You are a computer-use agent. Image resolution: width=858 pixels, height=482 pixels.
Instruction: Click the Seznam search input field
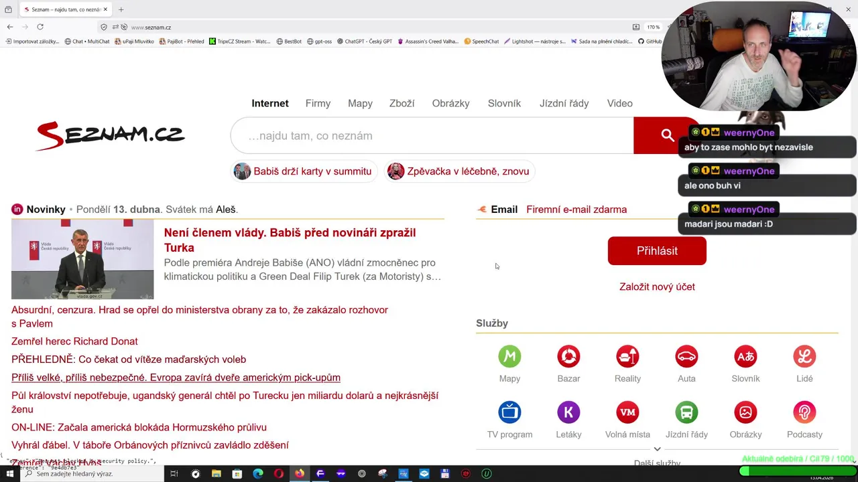pos(432,135)
